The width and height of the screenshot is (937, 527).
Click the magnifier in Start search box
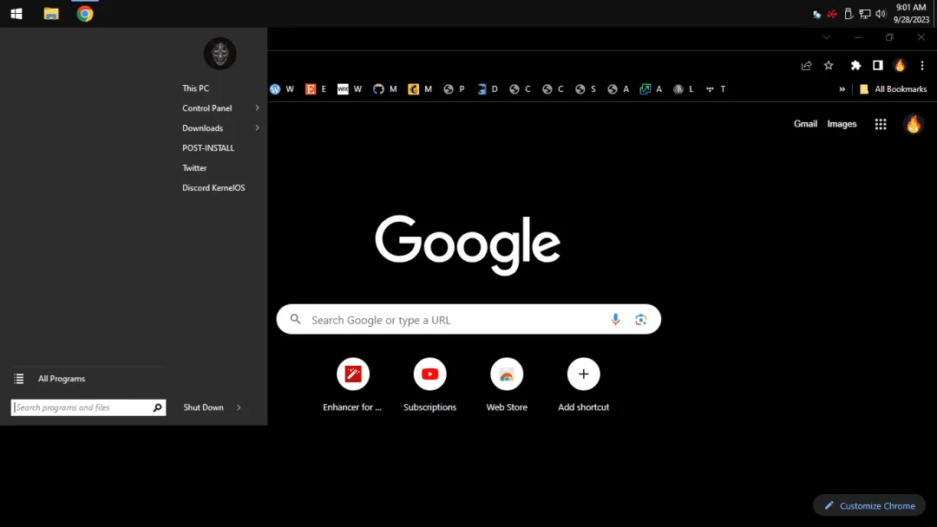click(x=157, y=407)
